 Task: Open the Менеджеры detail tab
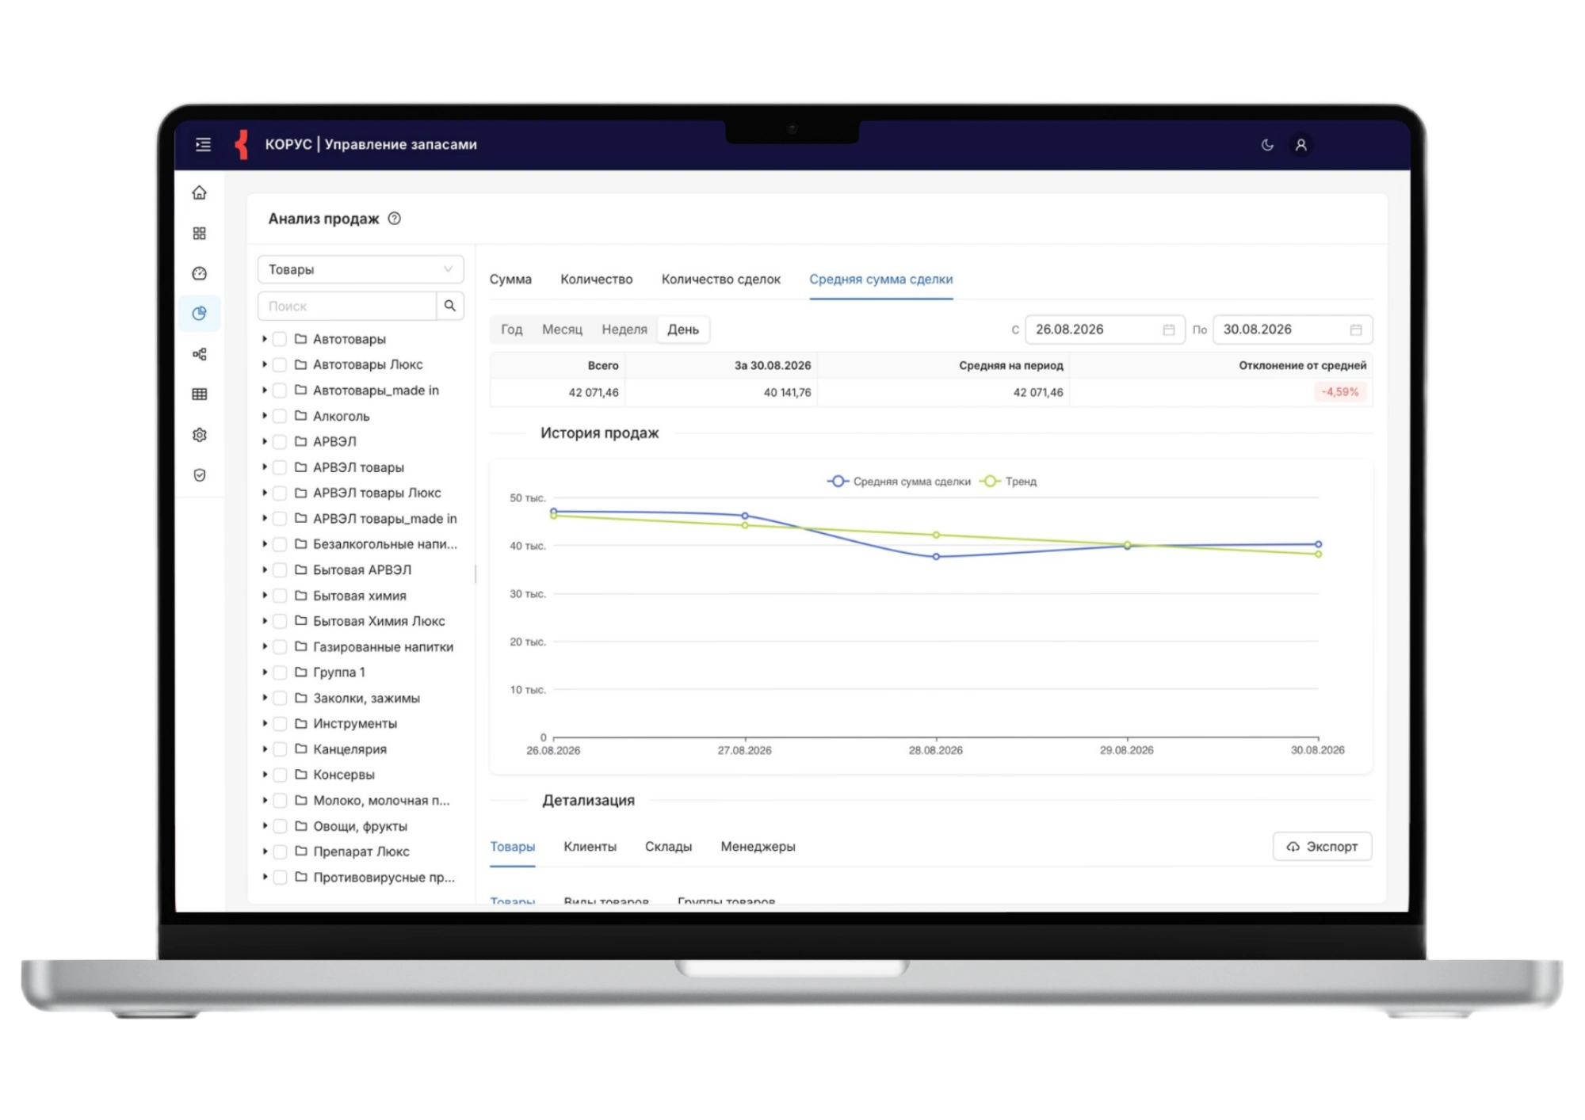(758, 847)
